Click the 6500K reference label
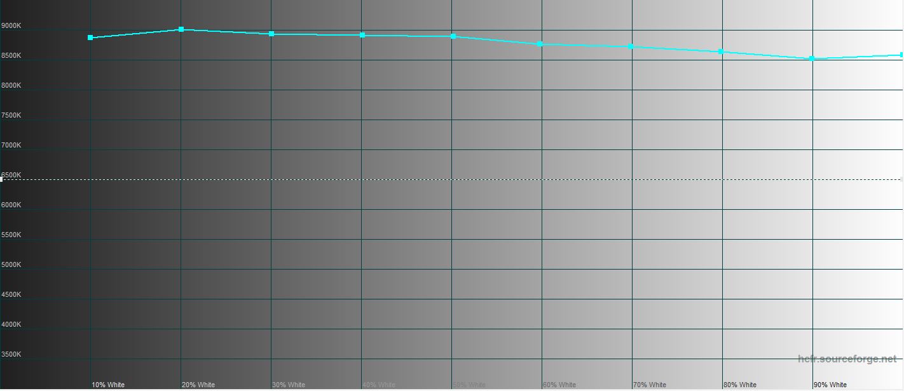904x391 pixels. pyautogui.click(x=11, y=175)
